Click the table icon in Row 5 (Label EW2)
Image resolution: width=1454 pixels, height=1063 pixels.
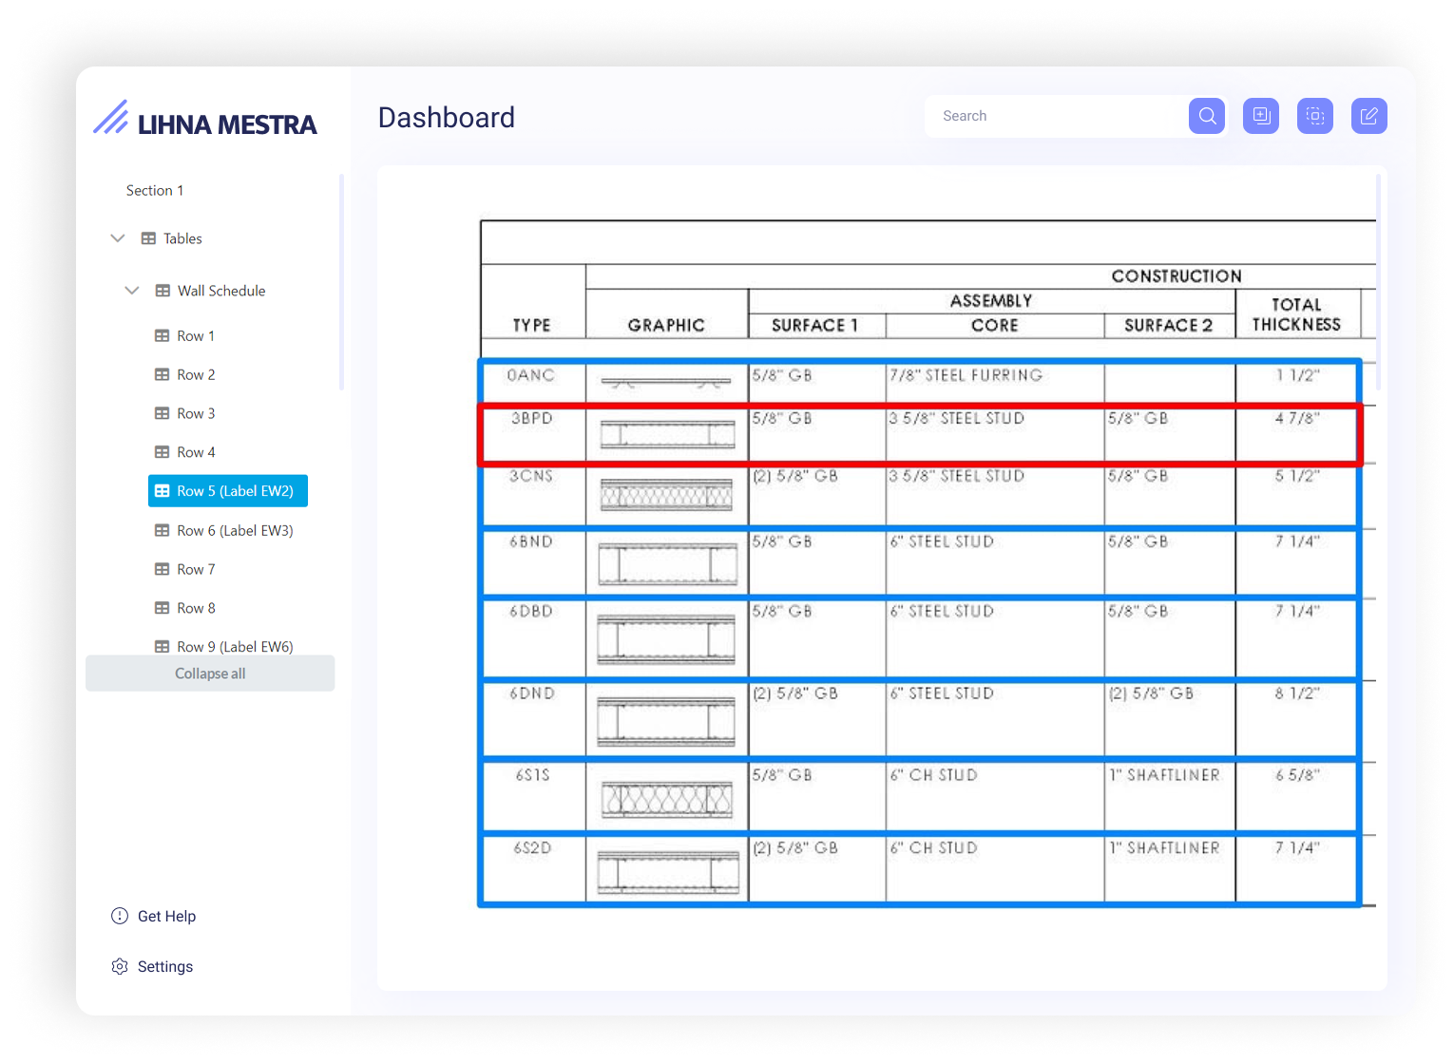click(162, 491)
